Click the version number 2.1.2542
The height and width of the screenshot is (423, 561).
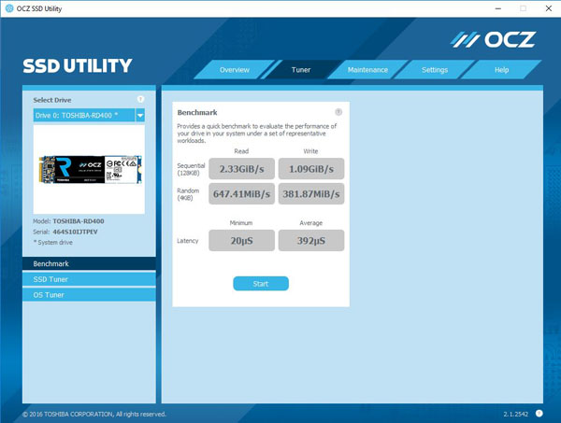515,414
